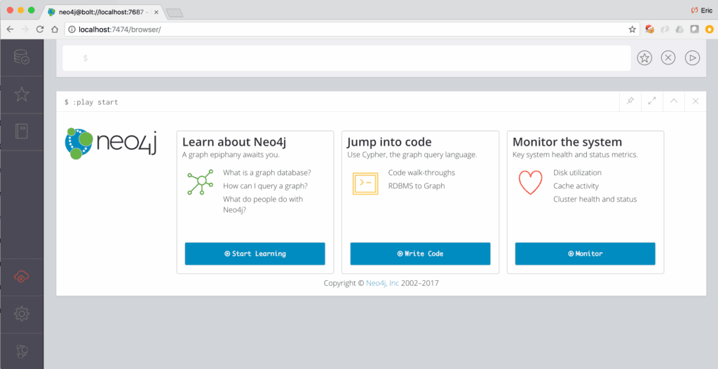Click the Eric profile button
This screenshot has width=718, height=369.
pos(701,10)
